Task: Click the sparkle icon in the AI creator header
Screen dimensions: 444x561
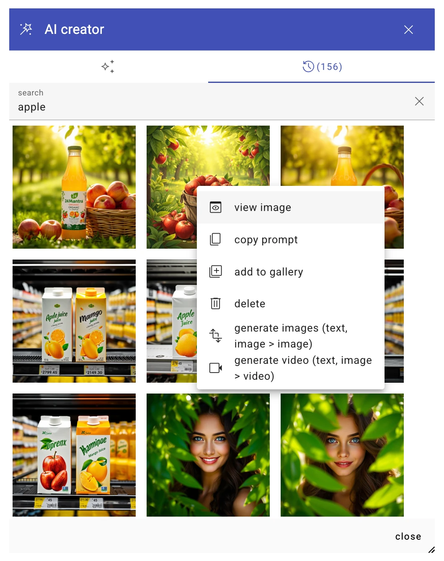Action: point(26,29)
